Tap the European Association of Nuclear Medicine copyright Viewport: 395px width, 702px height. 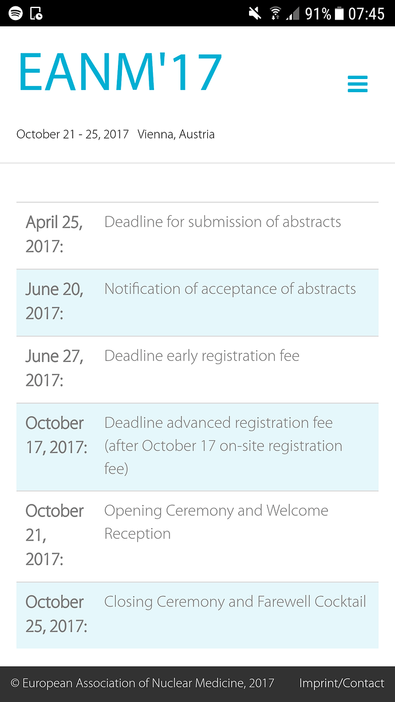pos(143,683)
